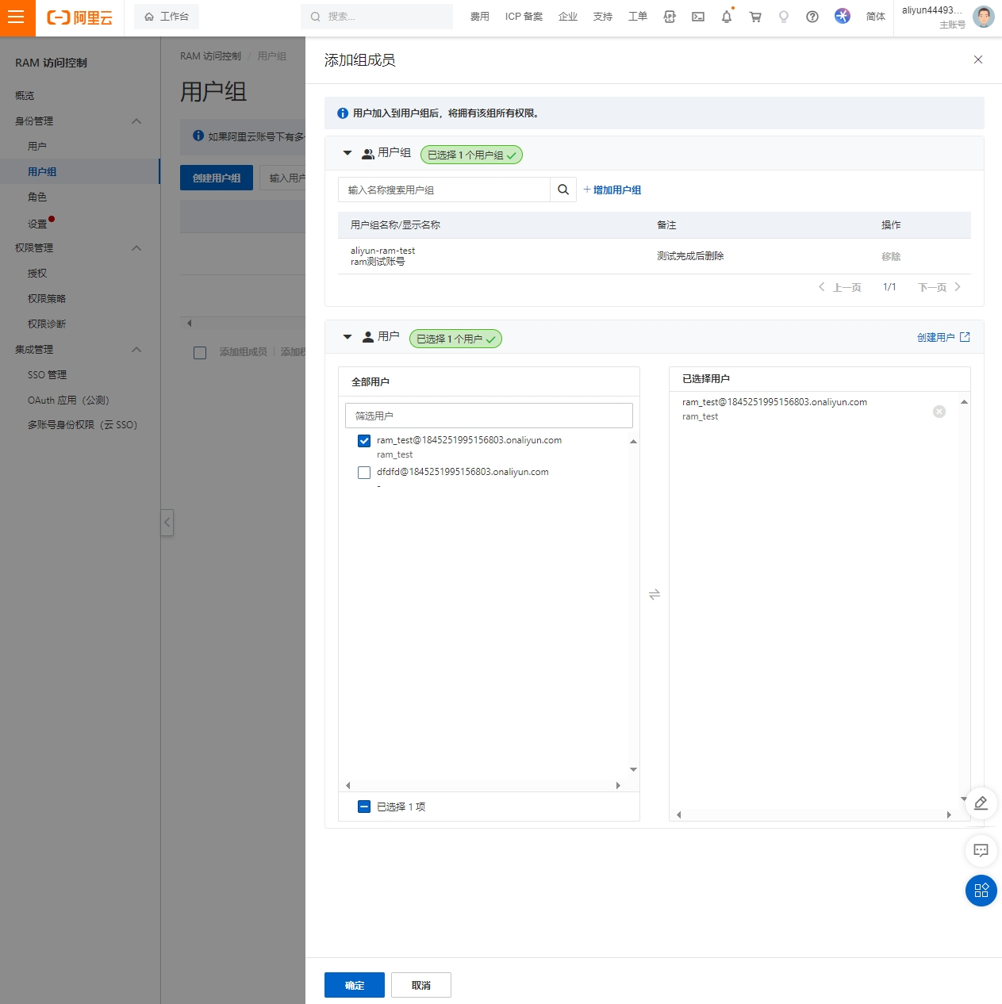The width and height of the screenshot is (1002, 1004).
Task: Open the 创建用户 link
Action: (x=942, y=338)
